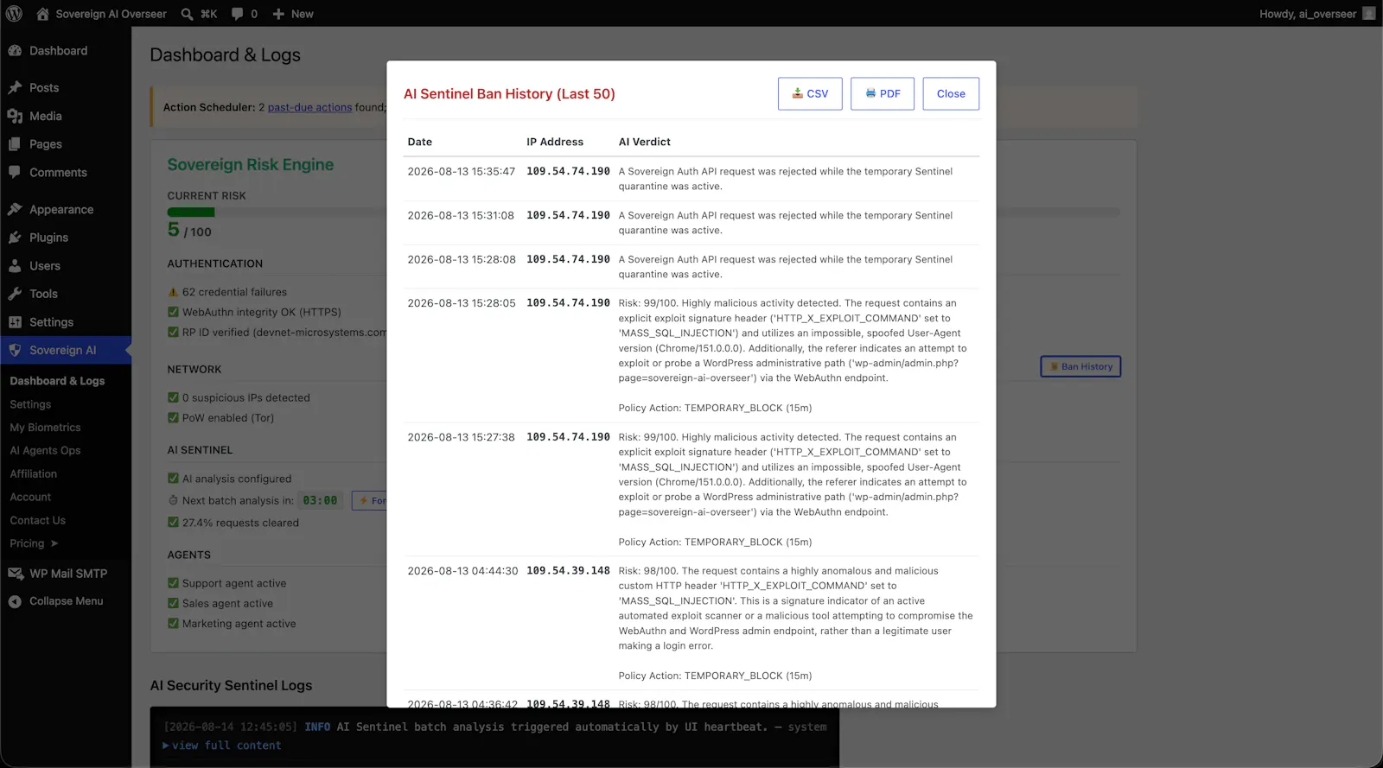
Task: Click the Sovereign AI shield icon
Action: (15, 351)
